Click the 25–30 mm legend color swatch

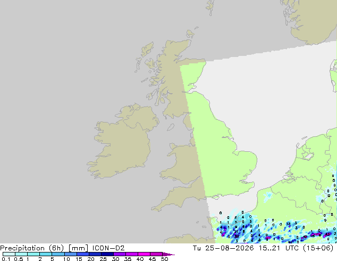click(x=107, y=254)
